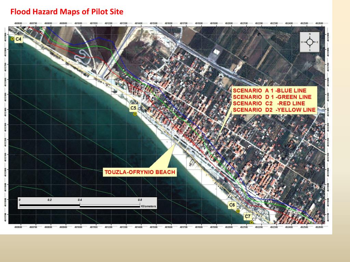The width and height of the screenshot is (350, 262).
Task: Click the C5 label box
Action: pos(133,108)
